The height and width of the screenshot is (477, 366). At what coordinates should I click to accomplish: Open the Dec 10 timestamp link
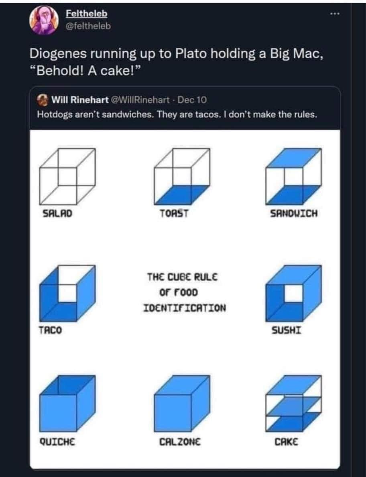(192, 100)
